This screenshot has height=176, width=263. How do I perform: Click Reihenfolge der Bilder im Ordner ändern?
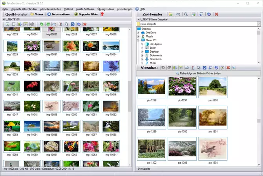(x=198, y=73)
